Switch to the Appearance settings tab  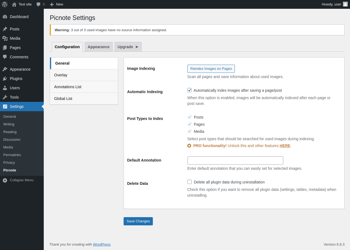coord(98,47)
